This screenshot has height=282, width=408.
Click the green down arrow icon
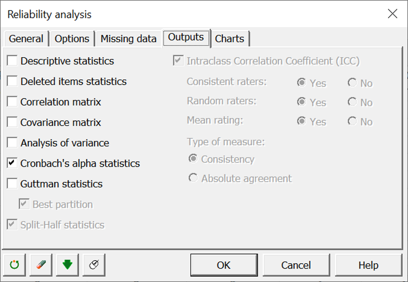point(67,265)
